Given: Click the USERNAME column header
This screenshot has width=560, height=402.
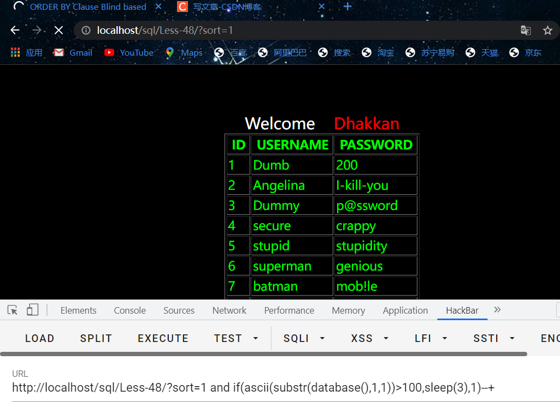Looking at the screenshot, I should (292, 145).
